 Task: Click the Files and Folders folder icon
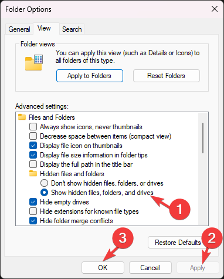tap(22, 117)
